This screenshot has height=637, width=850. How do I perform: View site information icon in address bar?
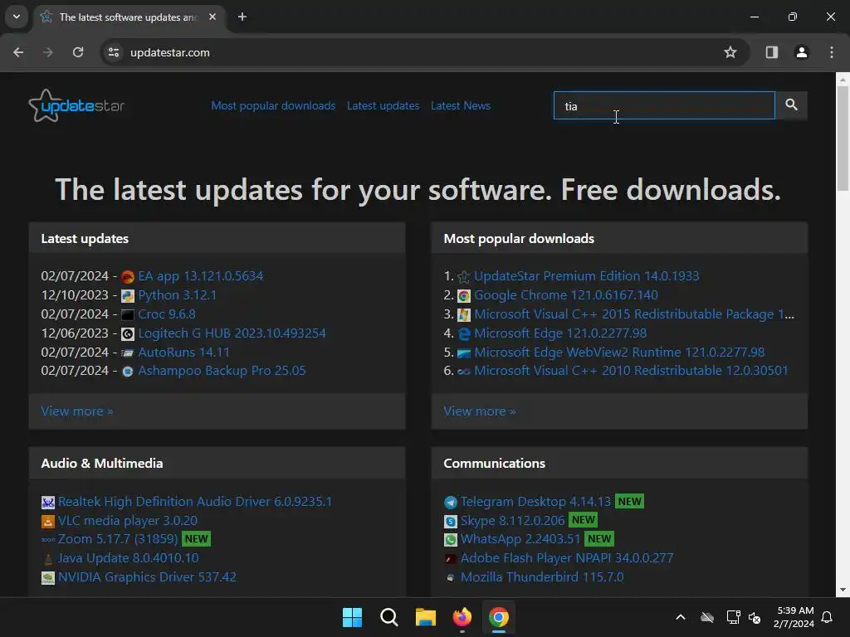113,52
